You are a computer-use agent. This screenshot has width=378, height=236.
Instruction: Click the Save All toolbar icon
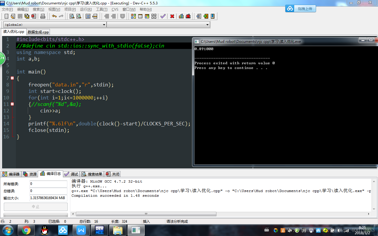27,16
